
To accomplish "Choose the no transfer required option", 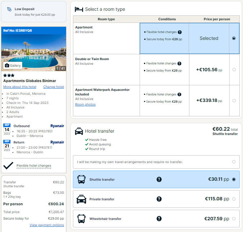I will pos(156,162).
